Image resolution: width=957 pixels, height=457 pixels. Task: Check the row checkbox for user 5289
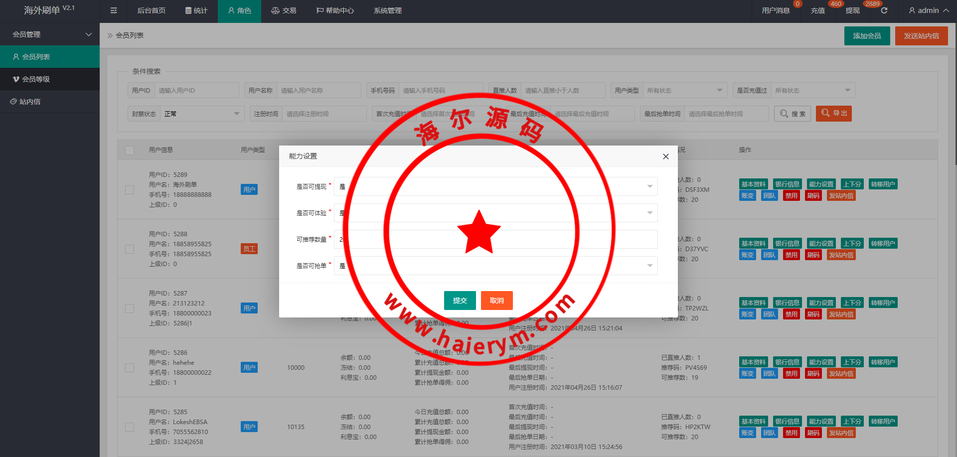[130, 190]
